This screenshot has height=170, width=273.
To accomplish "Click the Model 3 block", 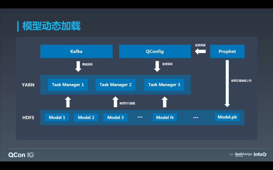I will [x=116, y=117].
